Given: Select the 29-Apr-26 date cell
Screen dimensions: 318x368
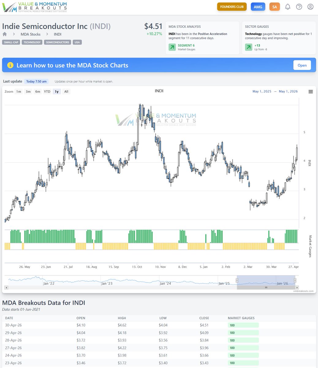Looking at the screenshot, I should (x=13, y=333).
